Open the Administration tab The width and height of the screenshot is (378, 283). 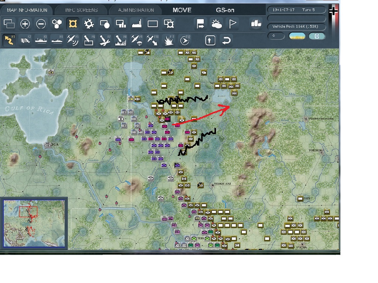(136, 10)
